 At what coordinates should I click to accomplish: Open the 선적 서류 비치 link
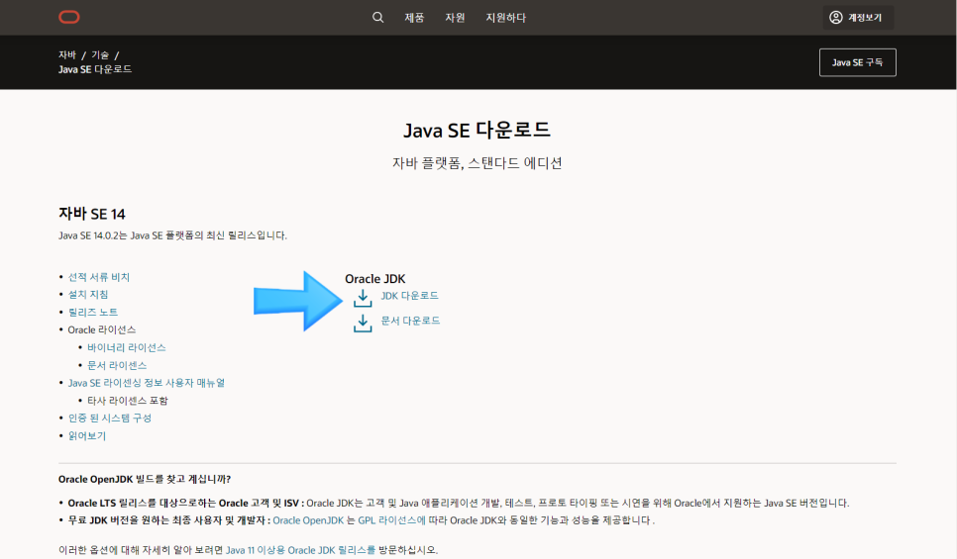tap(99, 277)
